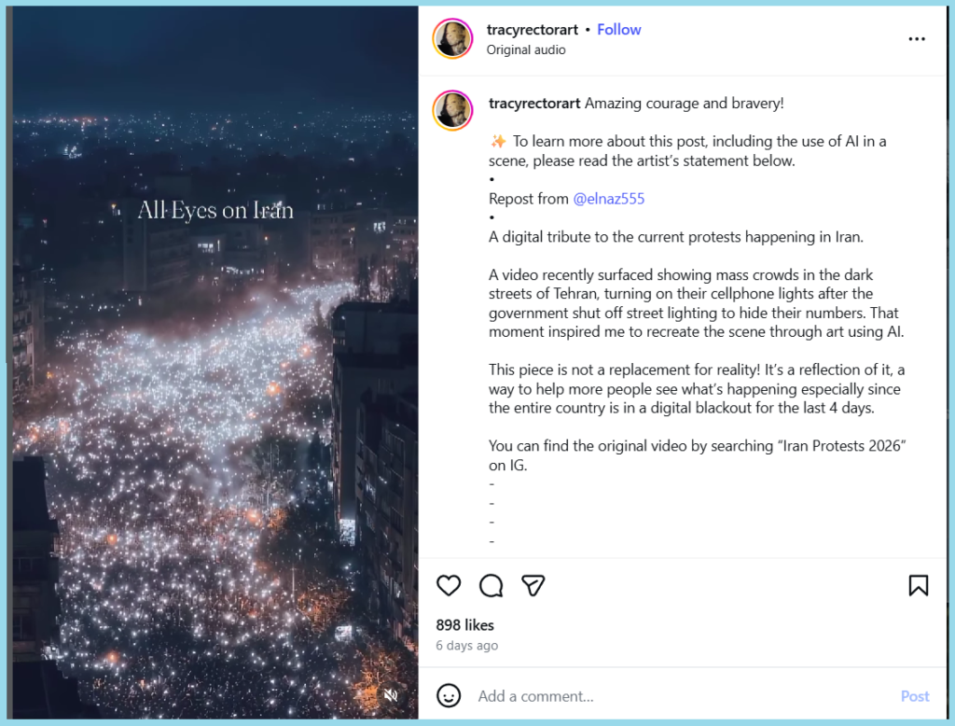Screen dimensions: 955x726
Task: Unmute the video using speaker icon
Action: coord(391,695)
